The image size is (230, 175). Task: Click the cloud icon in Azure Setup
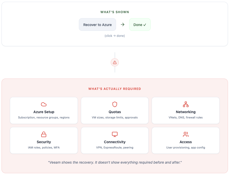tap(44, 104)
